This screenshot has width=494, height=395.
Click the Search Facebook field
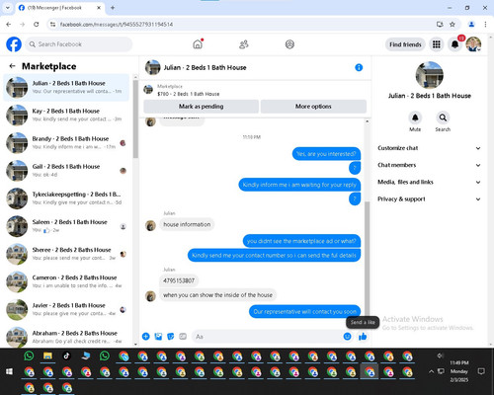79,44
